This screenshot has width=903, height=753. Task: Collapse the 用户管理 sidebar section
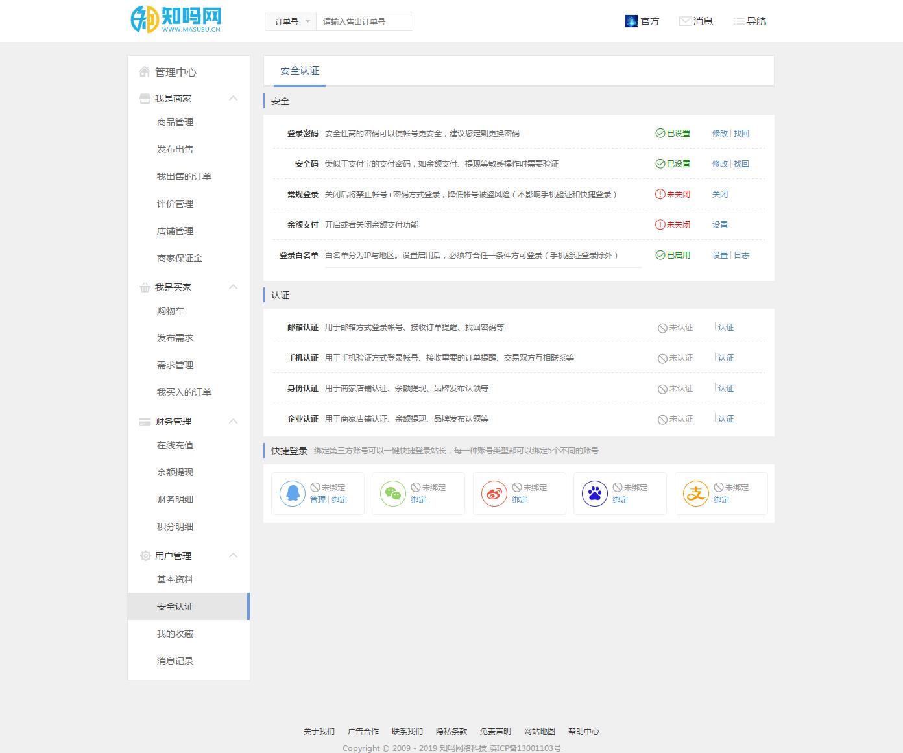234,556
